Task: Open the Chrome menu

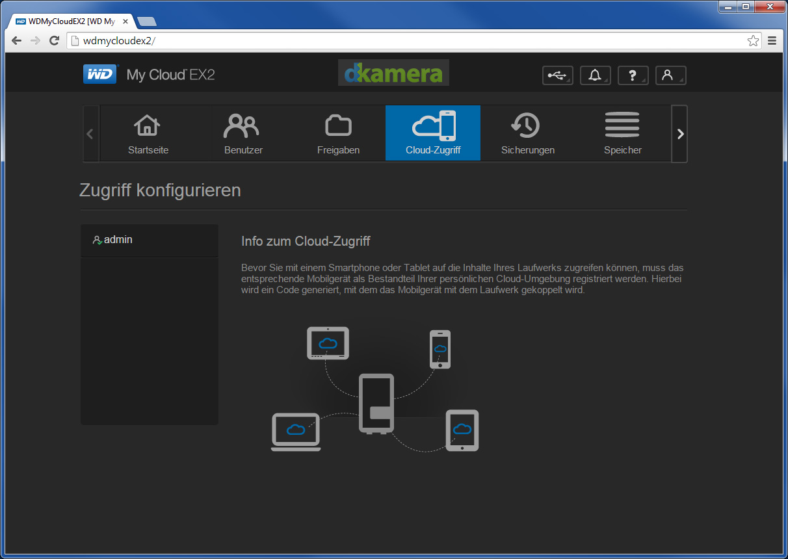Action: coord(772,41)
